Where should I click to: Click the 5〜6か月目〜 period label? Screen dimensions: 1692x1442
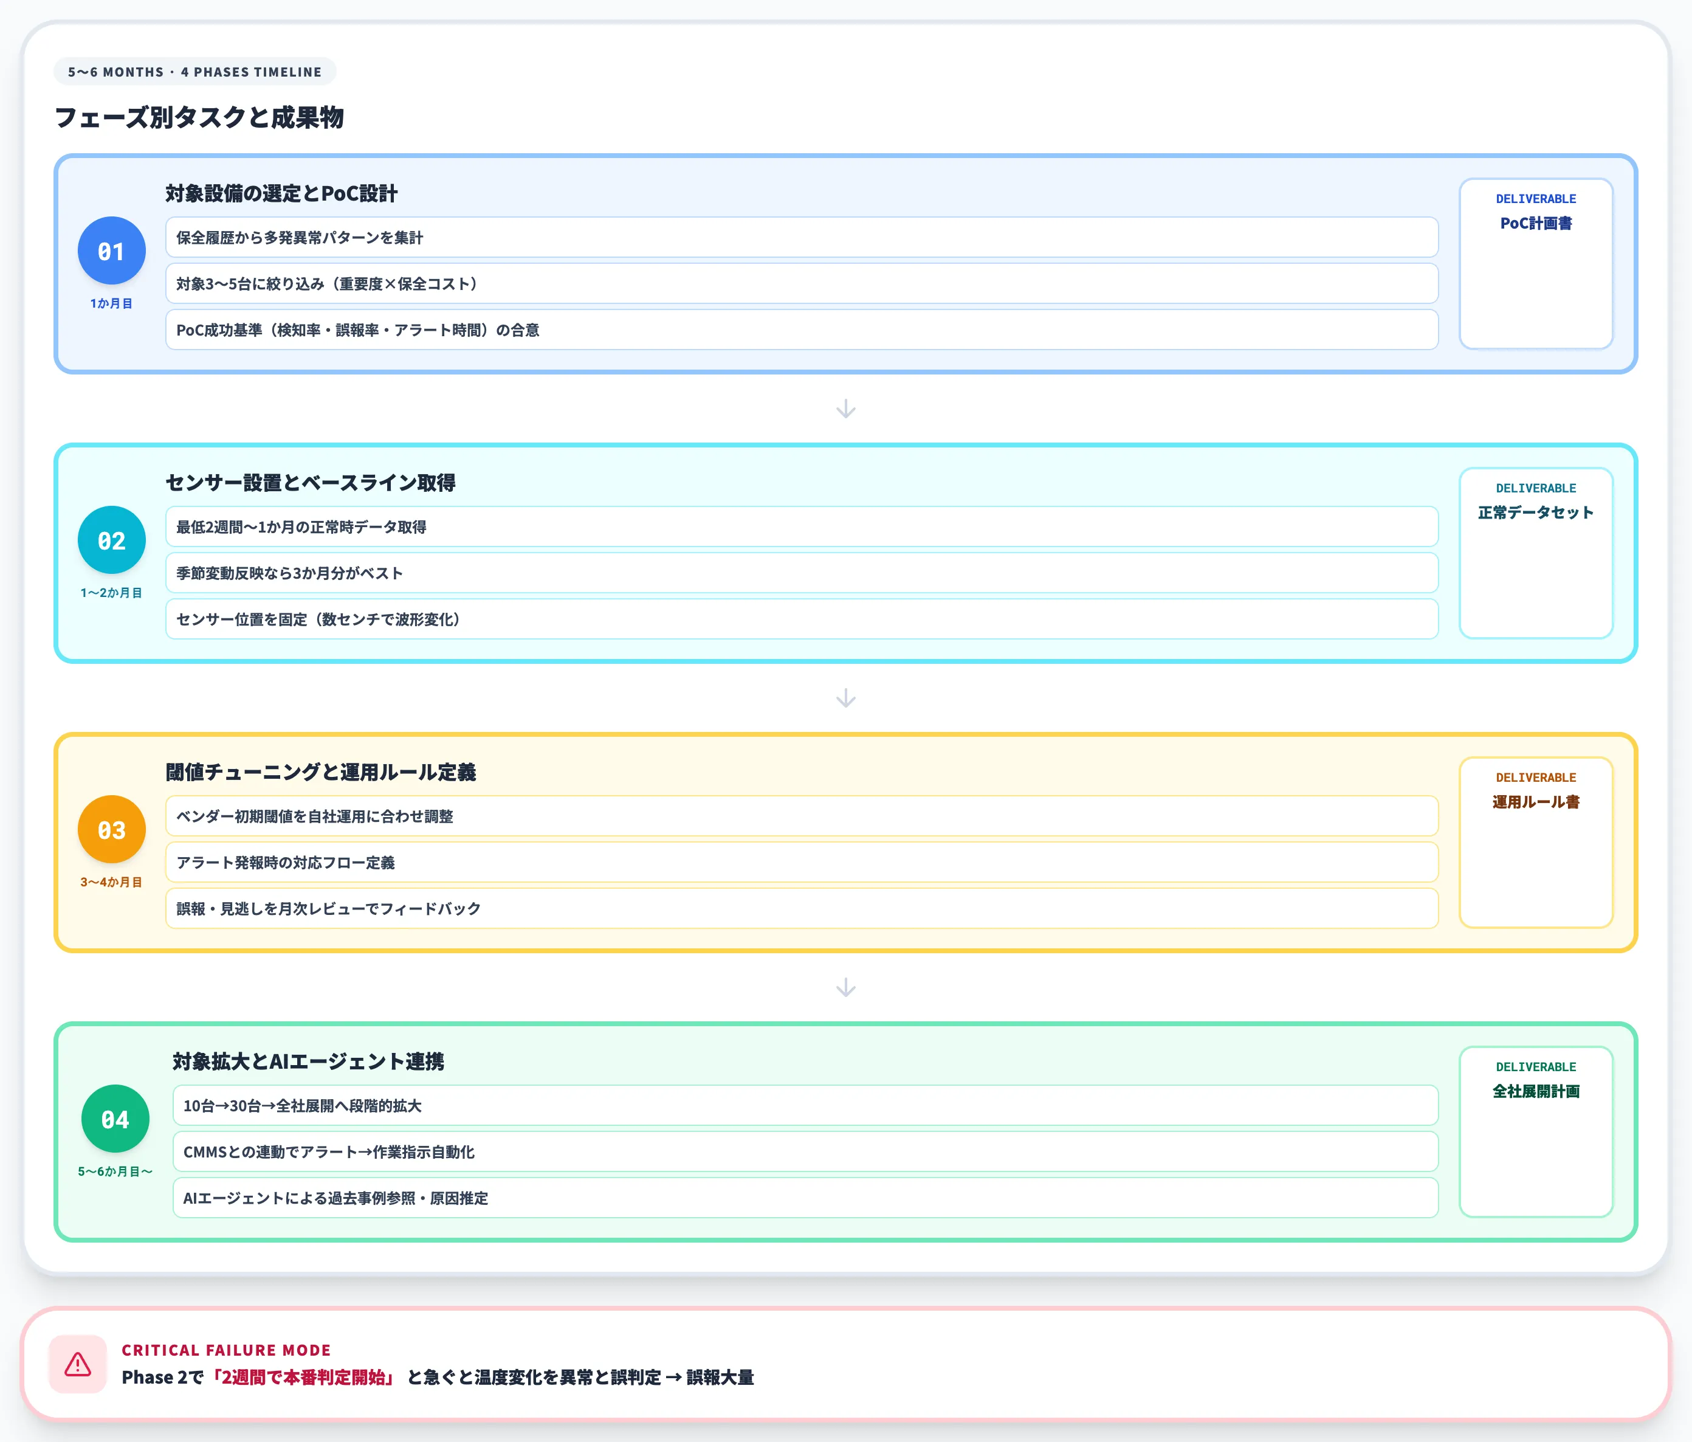(x=115, y=1171)
